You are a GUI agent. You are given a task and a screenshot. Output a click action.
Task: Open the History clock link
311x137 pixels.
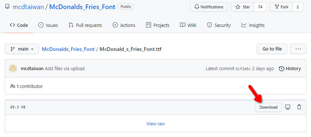(x=290, y=69)
